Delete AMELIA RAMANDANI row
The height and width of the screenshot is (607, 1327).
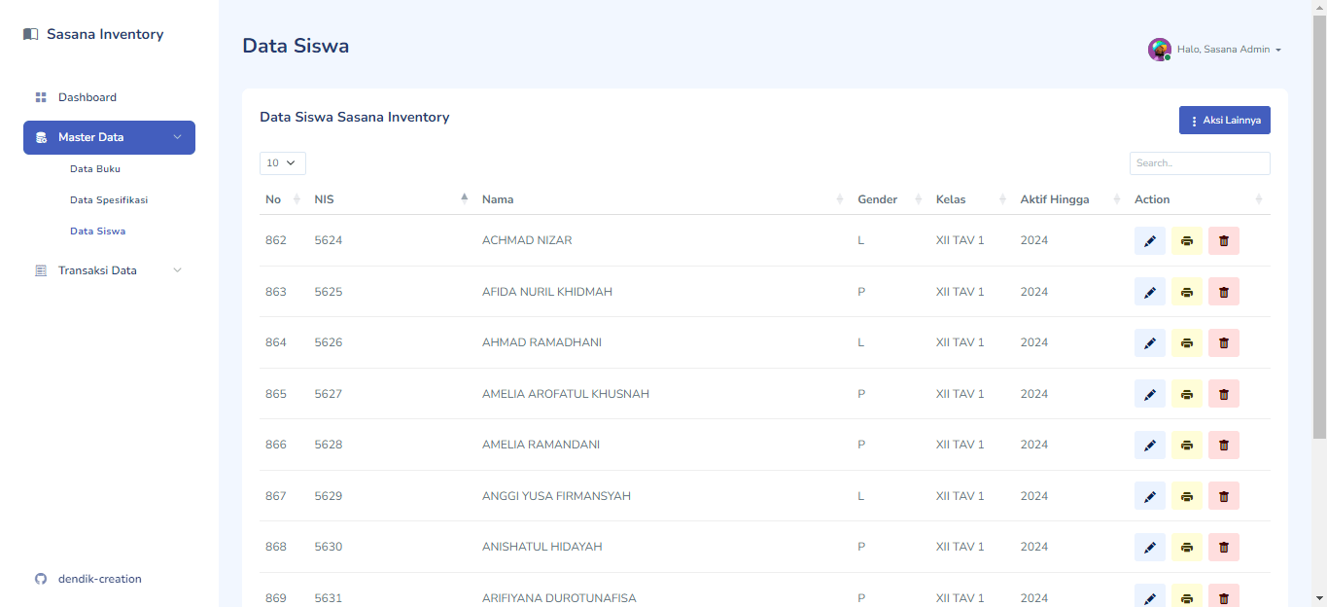pyautogui.click(x=1224, y=445)
